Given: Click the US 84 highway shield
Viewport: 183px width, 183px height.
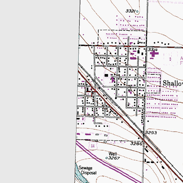Looking at the screenshot, I should click(x=93, y=146).
